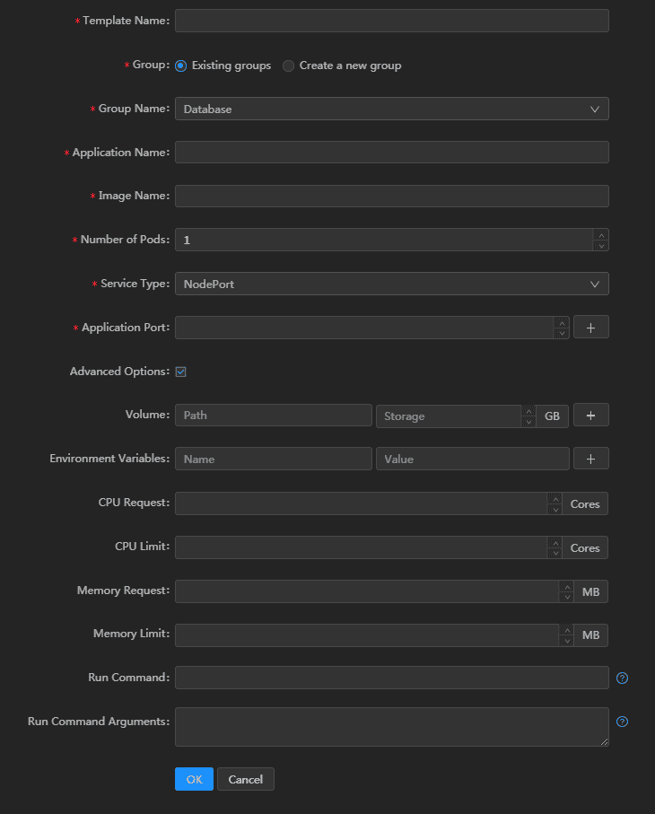Focus the Template Name input field
This screenshot has width=655, height=814.
[x=392, y=21]
